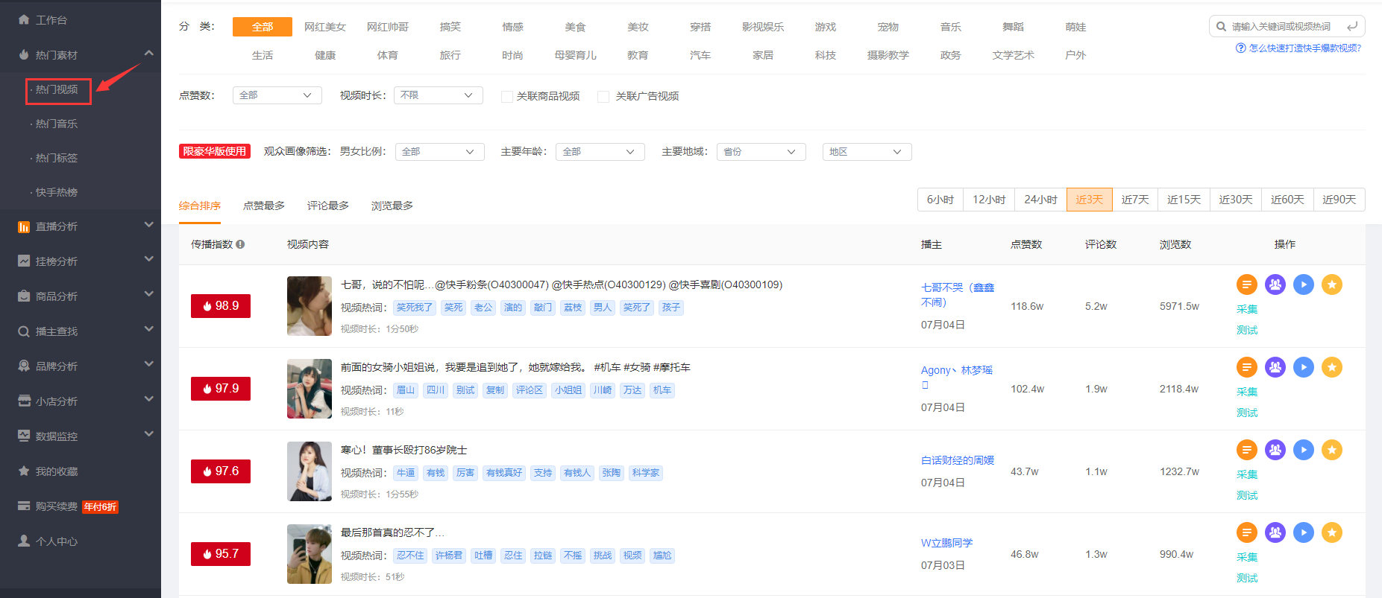1382x598 pixels.
Task: Click the 眉山 hot word tag
Action: (406, 390)
